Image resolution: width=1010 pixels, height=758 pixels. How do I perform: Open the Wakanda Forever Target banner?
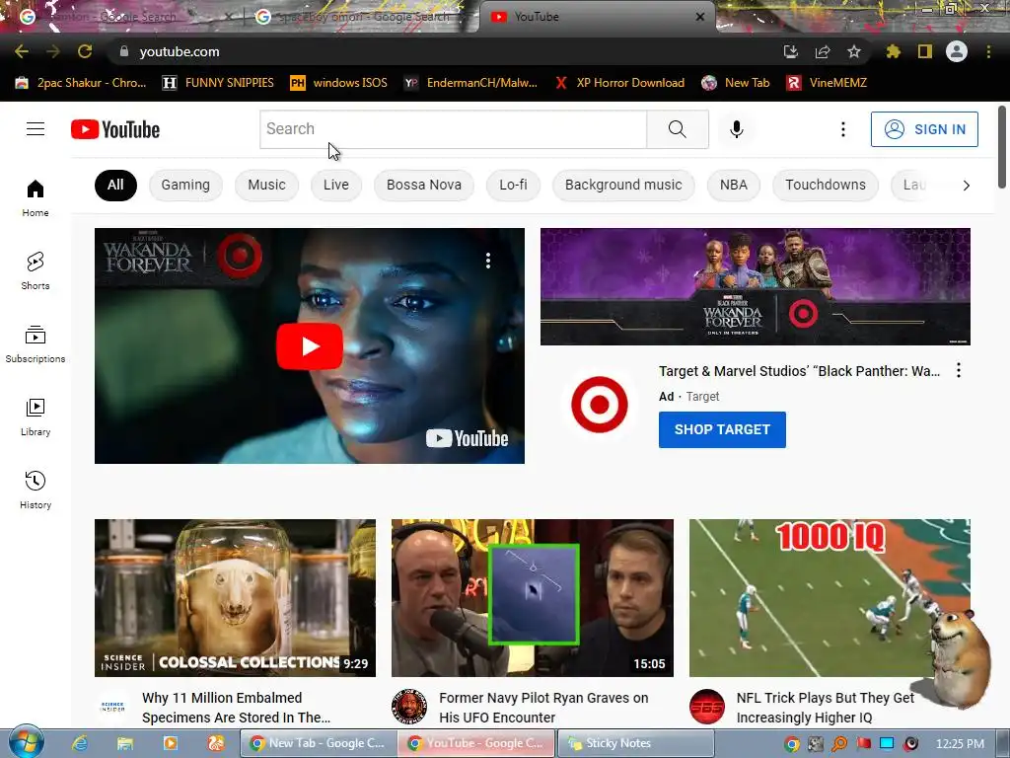[x=755, y=286]
